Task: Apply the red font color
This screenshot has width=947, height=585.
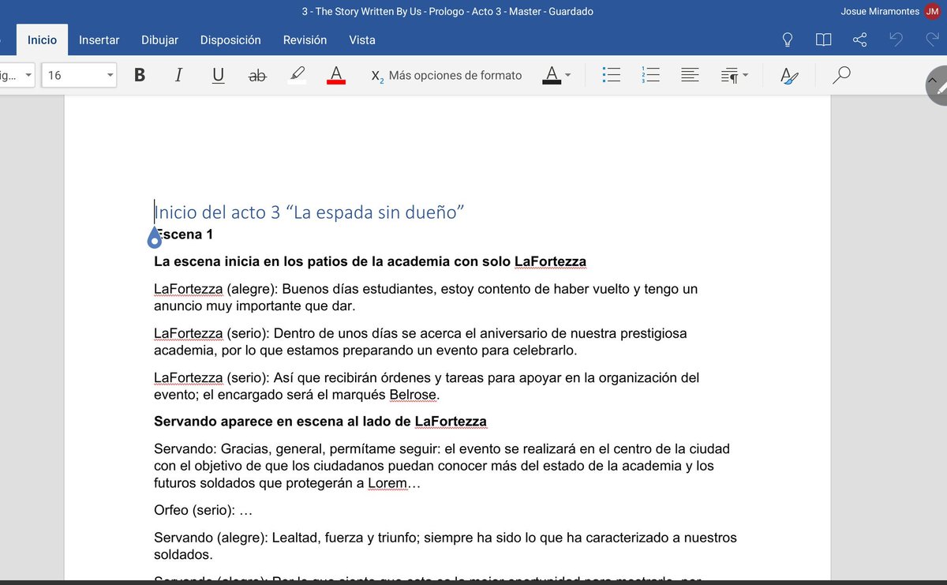Action: [336, 75]
